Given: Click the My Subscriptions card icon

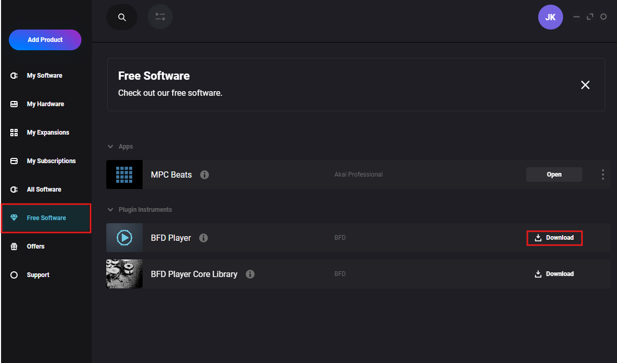Looking at the screenshot, I should [x=14, y=161].
